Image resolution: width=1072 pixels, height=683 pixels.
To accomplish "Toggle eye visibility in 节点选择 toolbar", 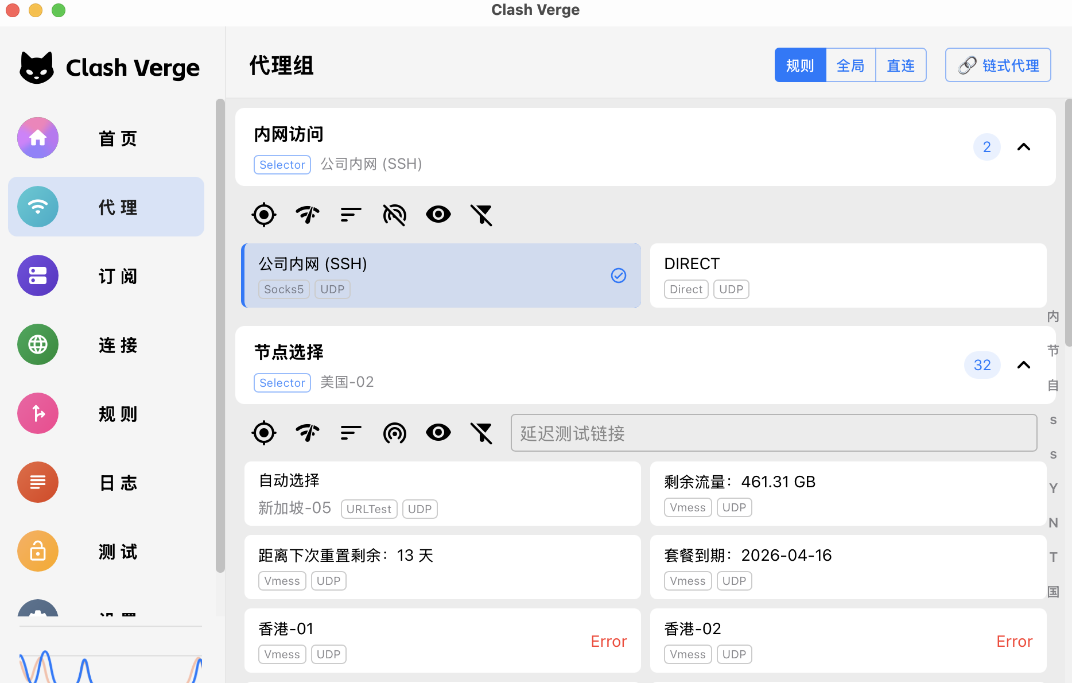I will [438, 433].
